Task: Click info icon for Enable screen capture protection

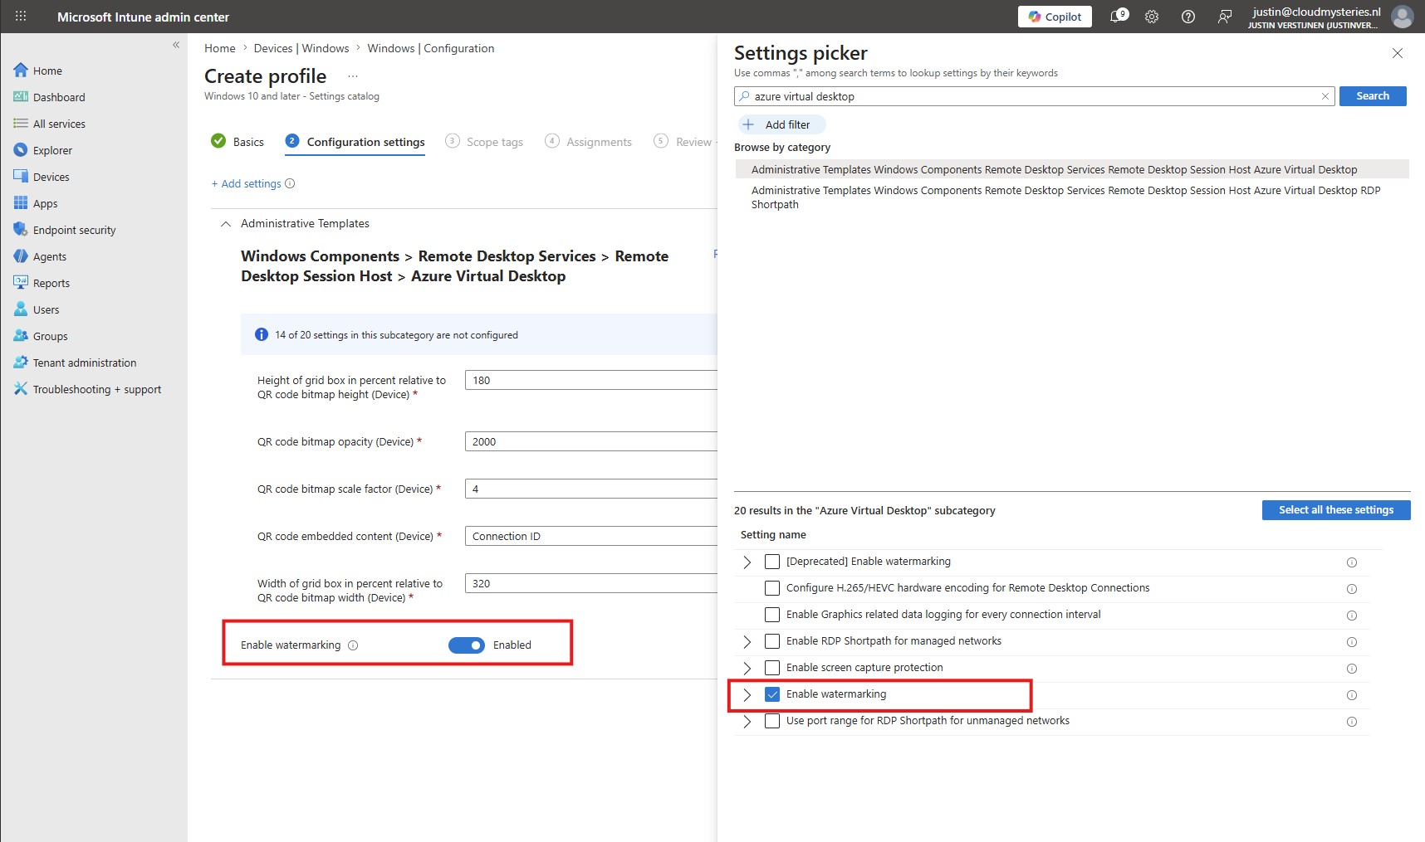Action: click(1352, 669)
